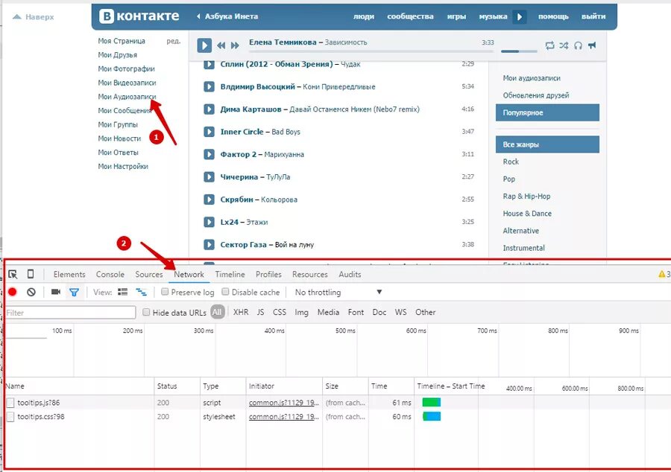Open the Profiles tab
Viewport: 671px width, 472px height.
coord(268,274)
